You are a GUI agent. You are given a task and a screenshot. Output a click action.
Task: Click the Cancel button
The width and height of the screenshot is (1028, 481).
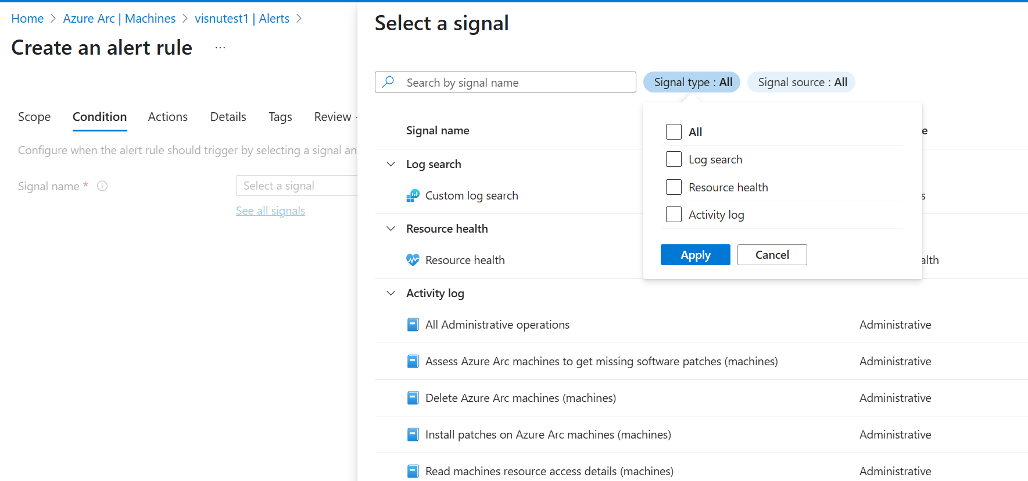(x=772, y=255)
